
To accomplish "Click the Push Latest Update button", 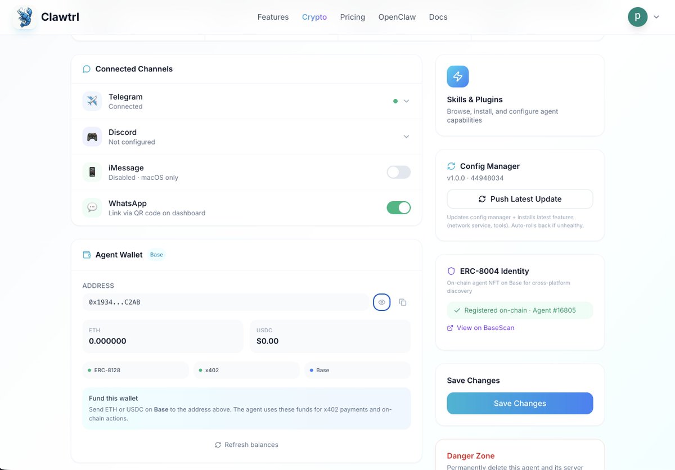I will pos(520,199).
